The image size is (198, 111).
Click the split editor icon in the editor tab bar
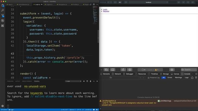[x=94, y=4]
